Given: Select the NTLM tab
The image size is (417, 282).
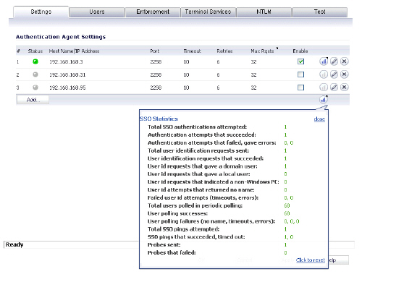Looking at the screenshot, I should coord(264,12).
